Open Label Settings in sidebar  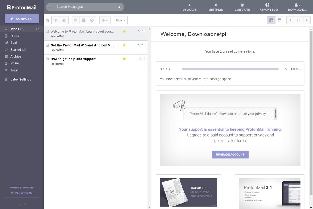pyautogui.click(x=22, y=80)
